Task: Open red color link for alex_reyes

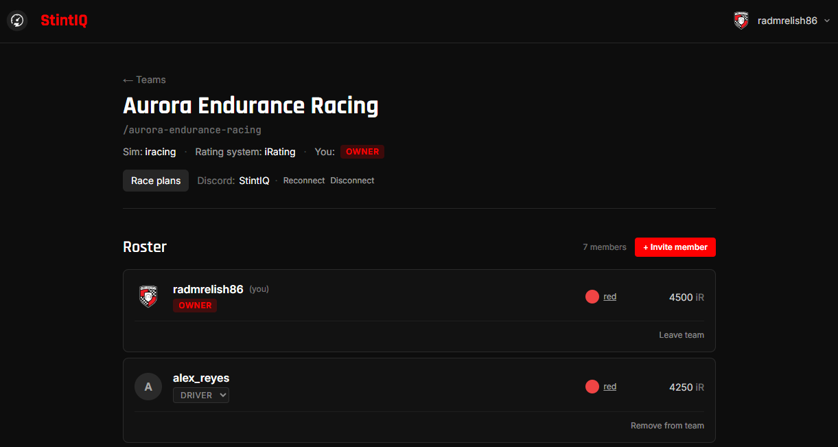Action: click(x=610, y=387)
